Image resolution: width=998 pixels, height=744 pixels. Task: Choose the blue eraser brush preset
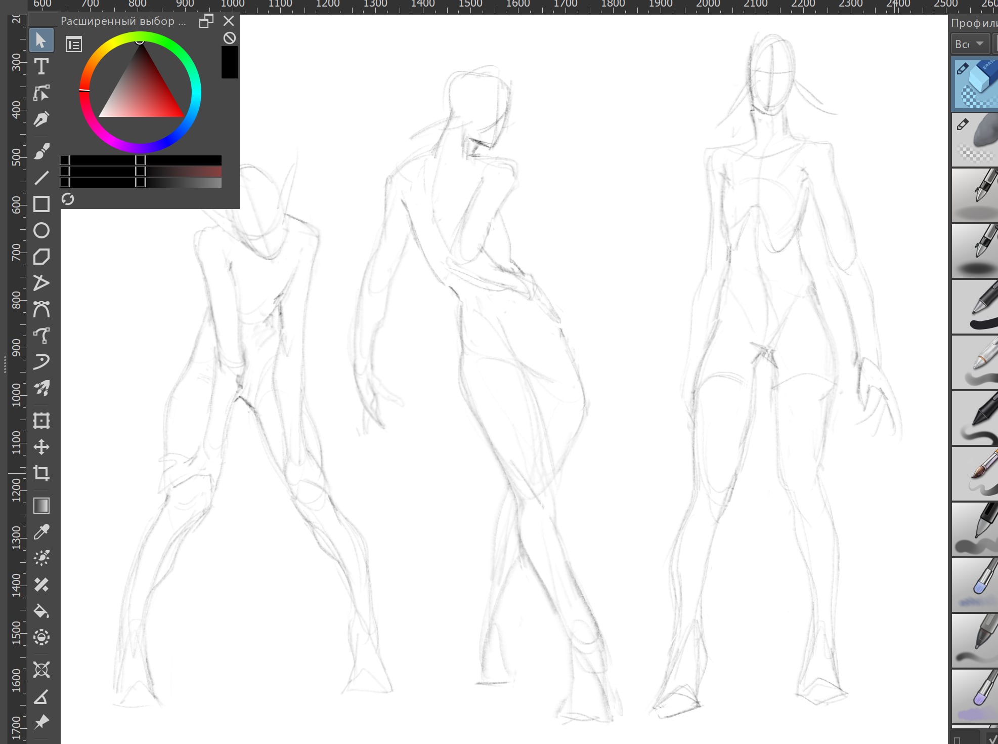[975, 84]
